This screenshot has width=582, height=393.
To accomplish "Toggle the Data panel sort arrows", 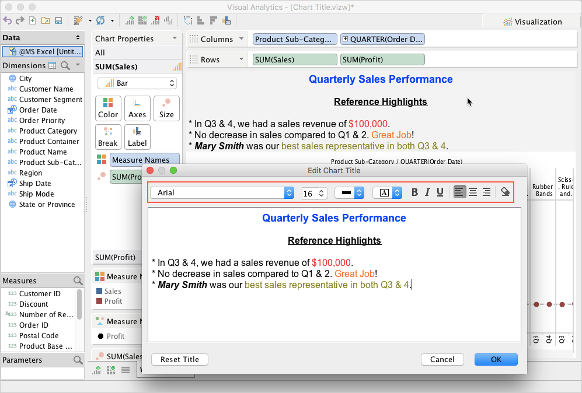I will tap(78, 37).
